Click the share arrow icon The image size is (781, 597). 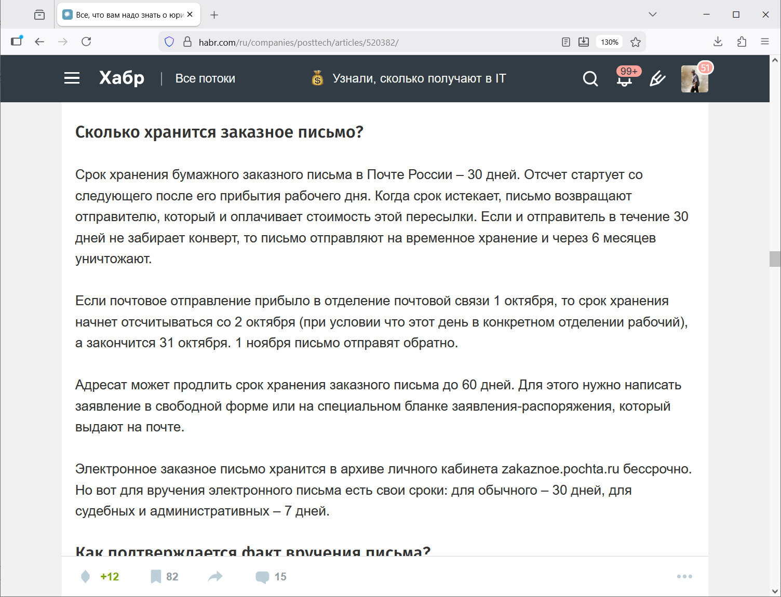[x=215, y=576]
